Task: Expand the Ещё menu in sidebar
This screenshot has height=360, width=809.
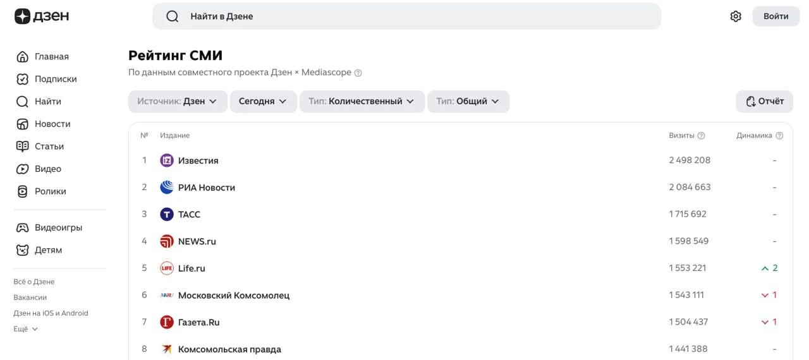Action: (x=26, y=329)
